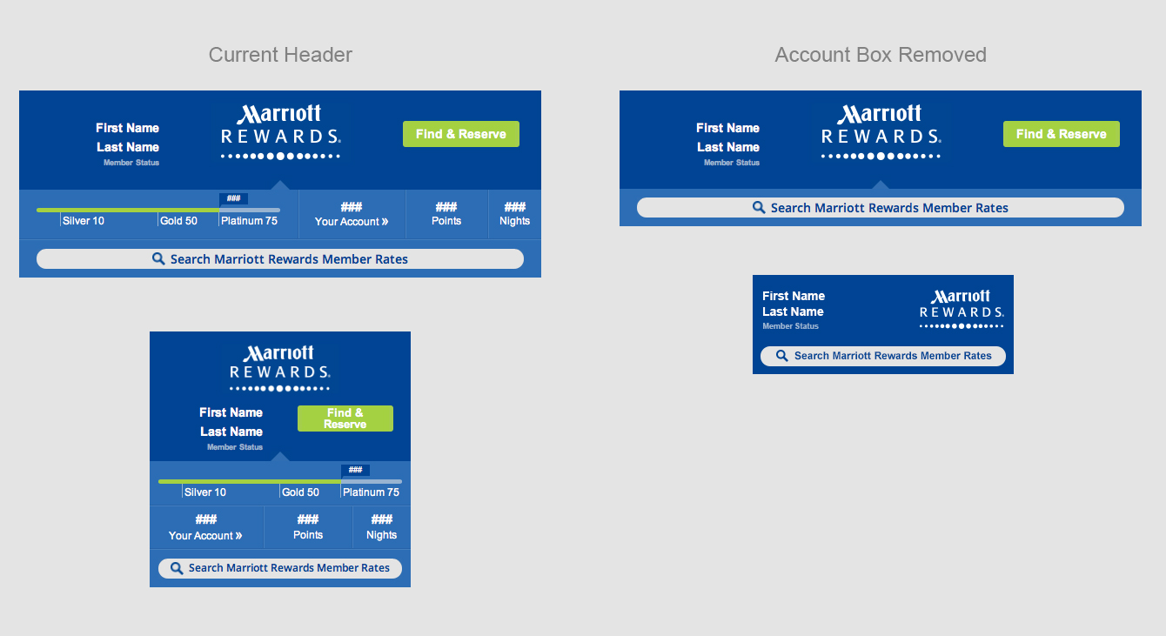Click Marriott Rewards logo in wide Current Header

pos(280,131)
